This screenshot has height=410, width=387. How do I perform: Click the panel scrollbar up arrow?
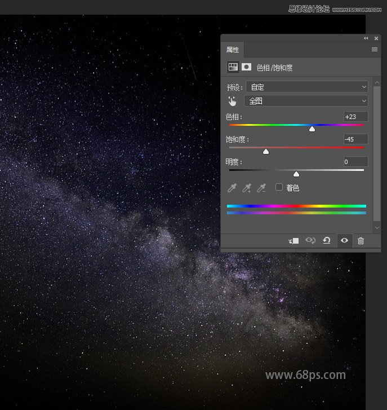coord(377,83)
